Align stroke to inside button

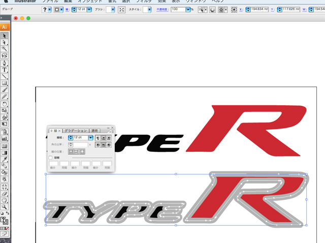(x=77, y=152)
